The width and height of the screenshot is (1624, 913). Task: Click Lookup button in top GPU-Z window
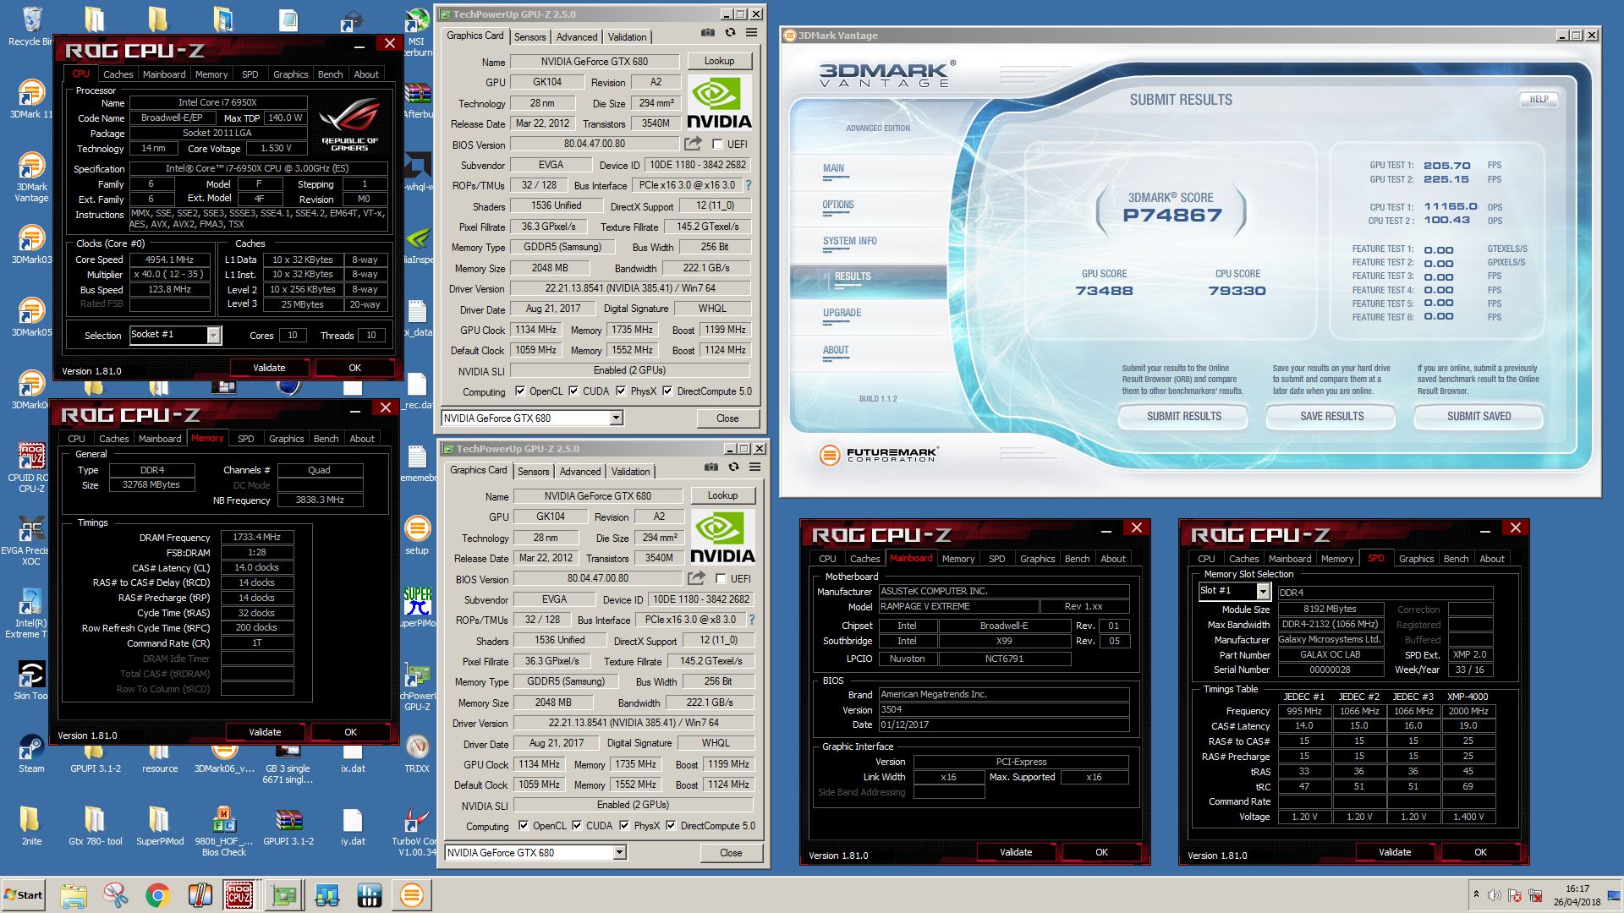[719, 61]
